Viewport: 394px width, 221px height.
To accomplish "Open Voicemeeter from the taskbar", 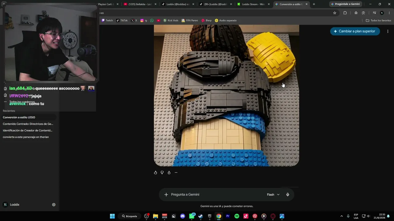I will point(165,216).
